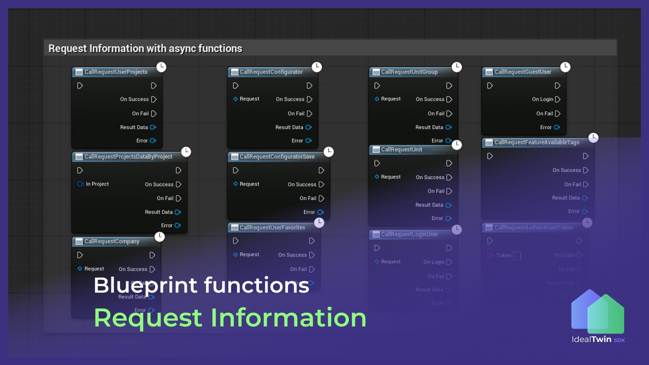The image size is (649, 365).
Task: Select the CallRequestProjectsDataByProject node title
Action: point(128,157)
